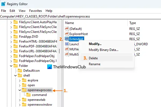Click the (Default) value string icon
Image resolution: width=161 pixels, height=107 pixels.
click(x=67, y=29)
